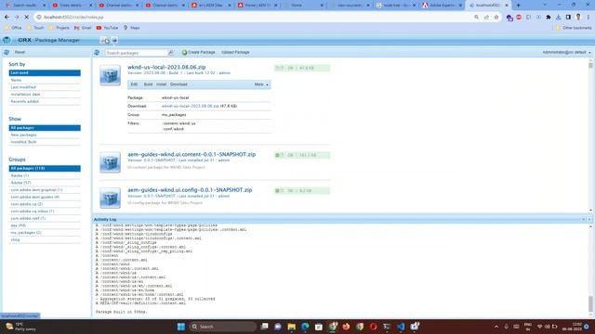Expand the More dropdown in package toolbar

(261, 84)
